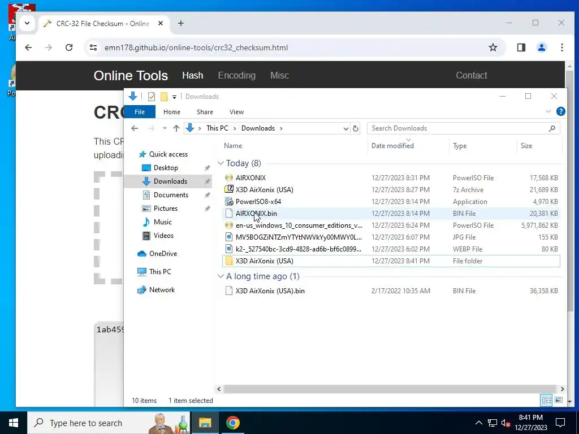Viewport: 579px width, 434px height.
Task: Open Chrome from the taskbar
Action: (232, 423)
